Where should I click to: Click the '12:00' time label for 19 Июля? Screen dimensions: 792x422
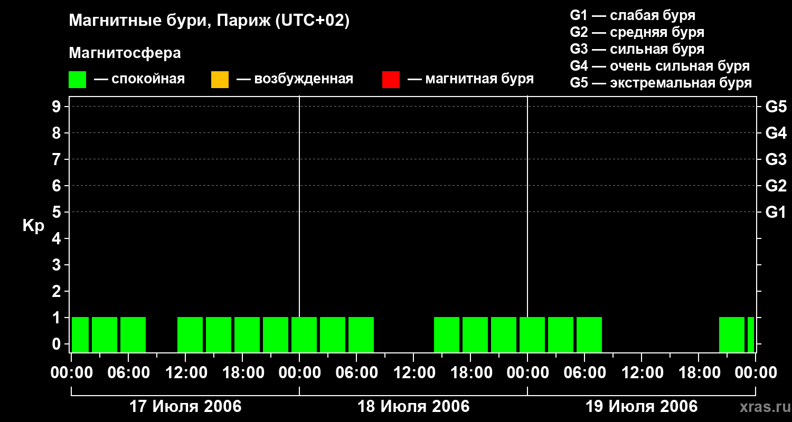[x=642, y=373]
